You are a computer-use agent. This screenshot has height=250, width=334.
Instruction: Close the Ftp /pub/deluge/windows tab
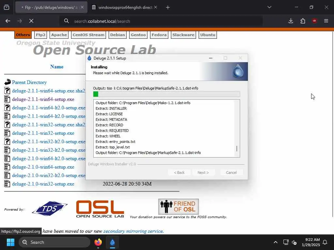coord(82,7)
